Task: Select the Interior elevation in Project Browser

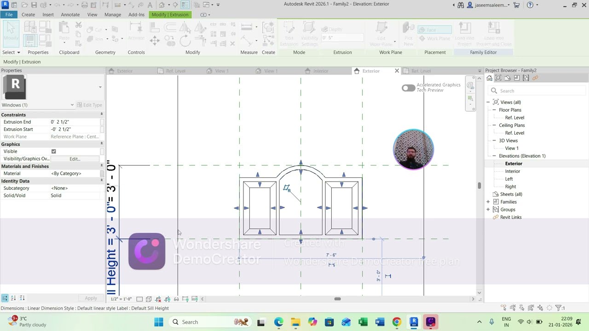Action: [512, 171]
